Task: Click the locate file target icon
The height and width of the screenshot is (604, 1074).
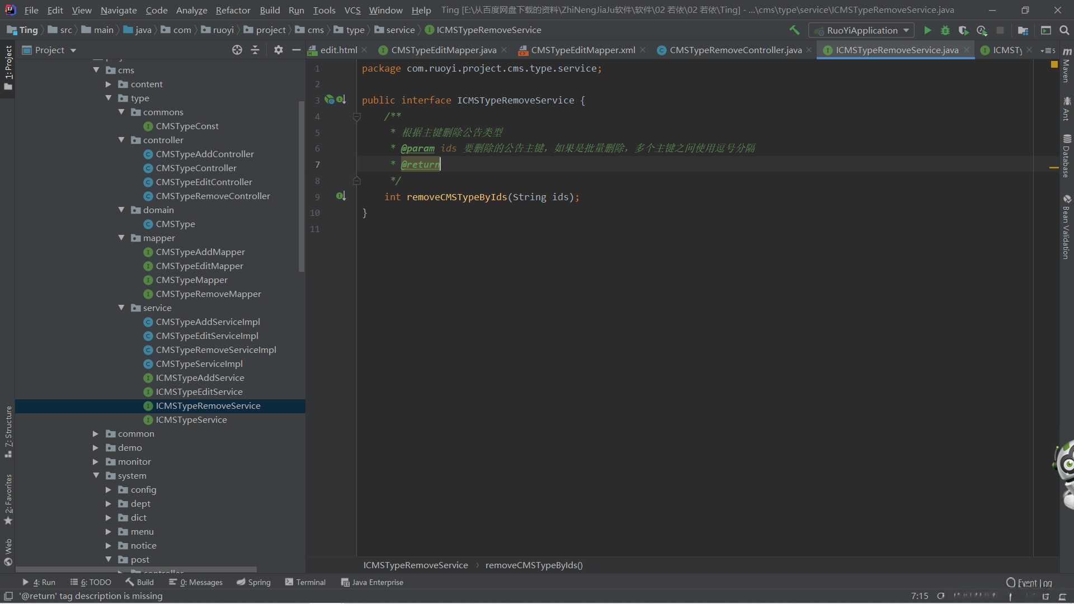Action: [x=237, y=50]
